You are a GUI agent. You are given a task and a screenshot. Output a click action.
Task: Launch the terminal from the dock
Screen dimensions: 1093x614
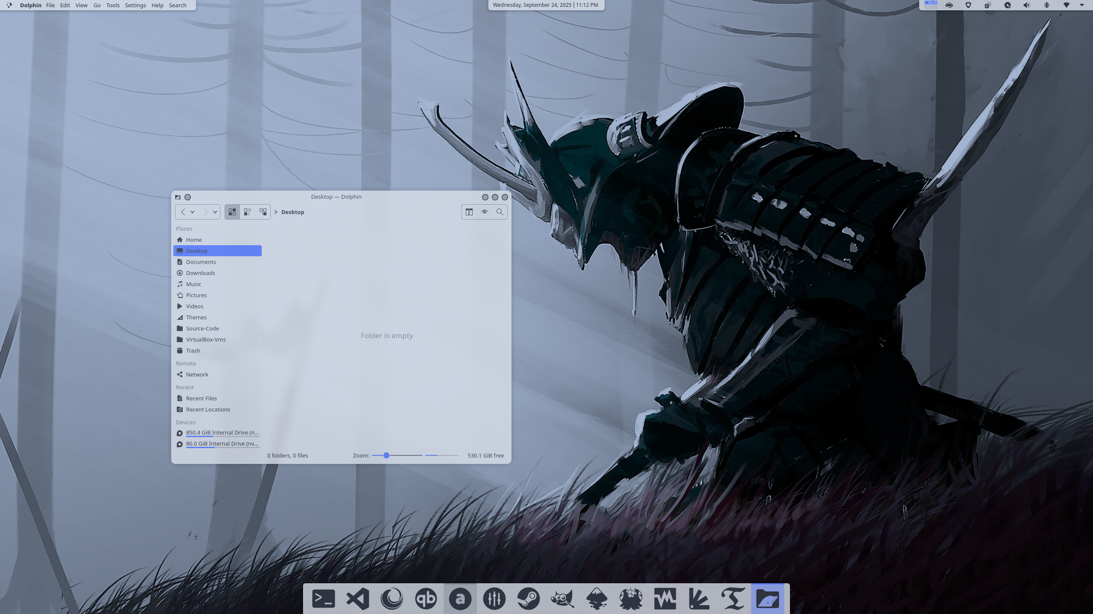pyautogui.click(x=323, y=599)
